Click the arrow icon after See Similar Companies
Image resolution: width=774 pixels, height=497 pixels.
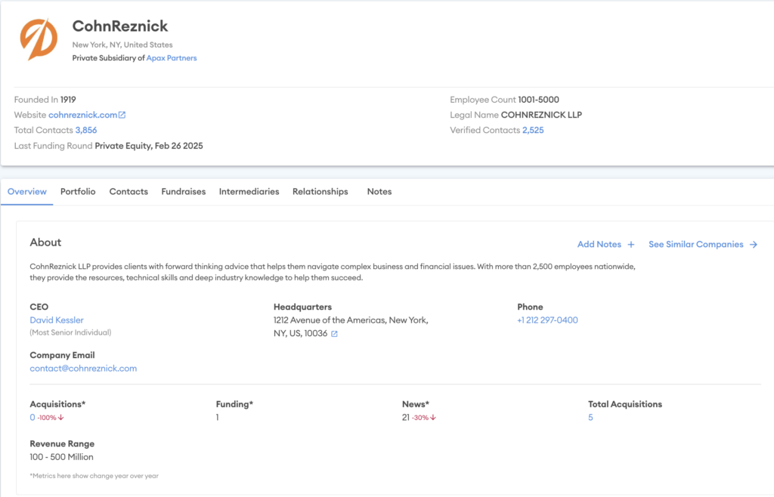click(754, 245)
